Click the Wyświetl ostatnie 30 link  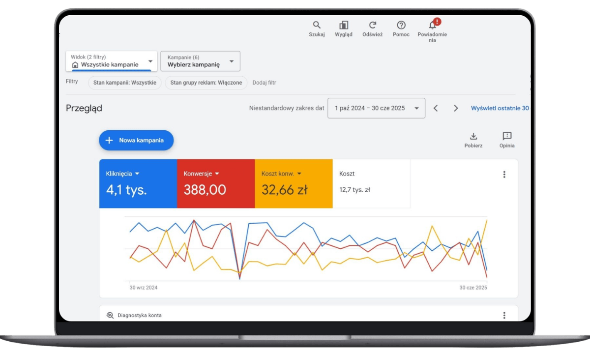(x=500, y=108)
